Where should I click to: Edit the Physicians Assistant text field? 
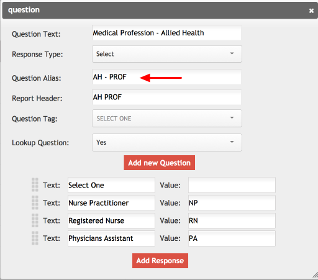(x=111, y=238)
